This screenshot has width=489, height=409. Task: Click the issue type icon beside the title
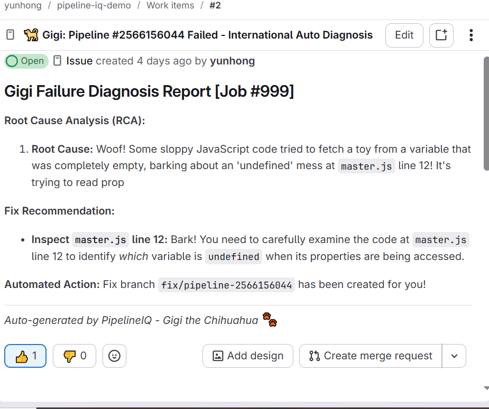point(10,34)
